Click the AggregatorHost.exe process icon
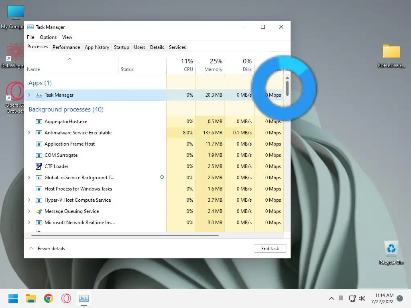The image size is (411, 308). point(39,122)
